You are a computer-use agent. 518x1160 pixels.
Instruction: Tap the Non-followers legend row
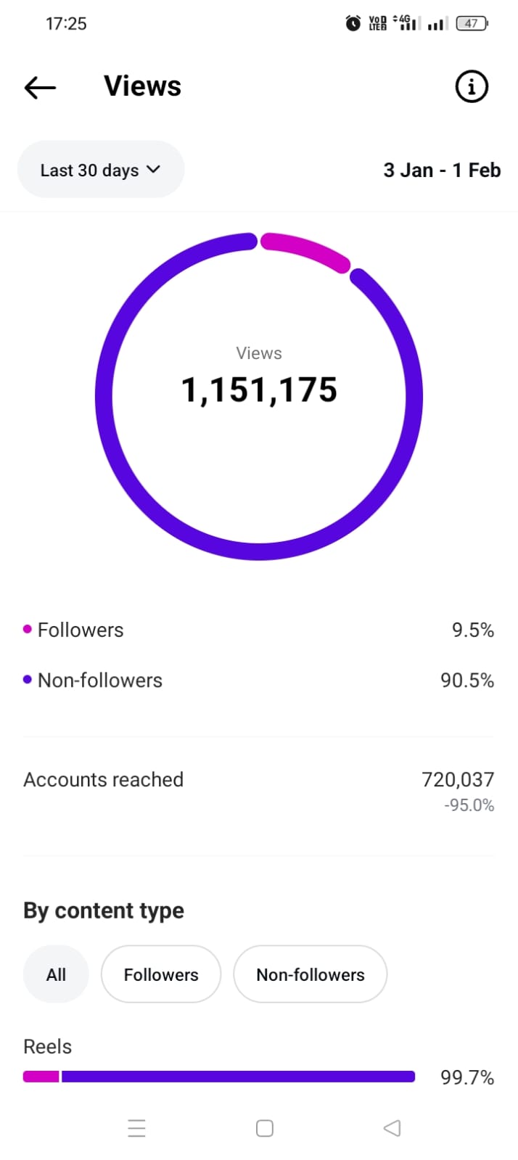(x=258, y=680)
